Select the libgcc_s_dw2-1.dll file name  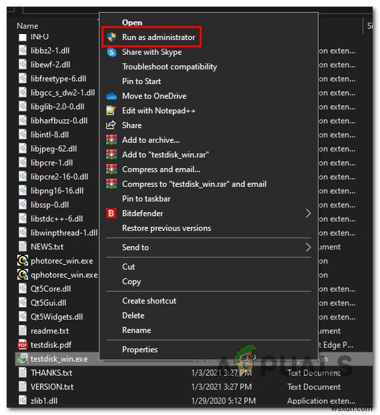click(63, 93)
